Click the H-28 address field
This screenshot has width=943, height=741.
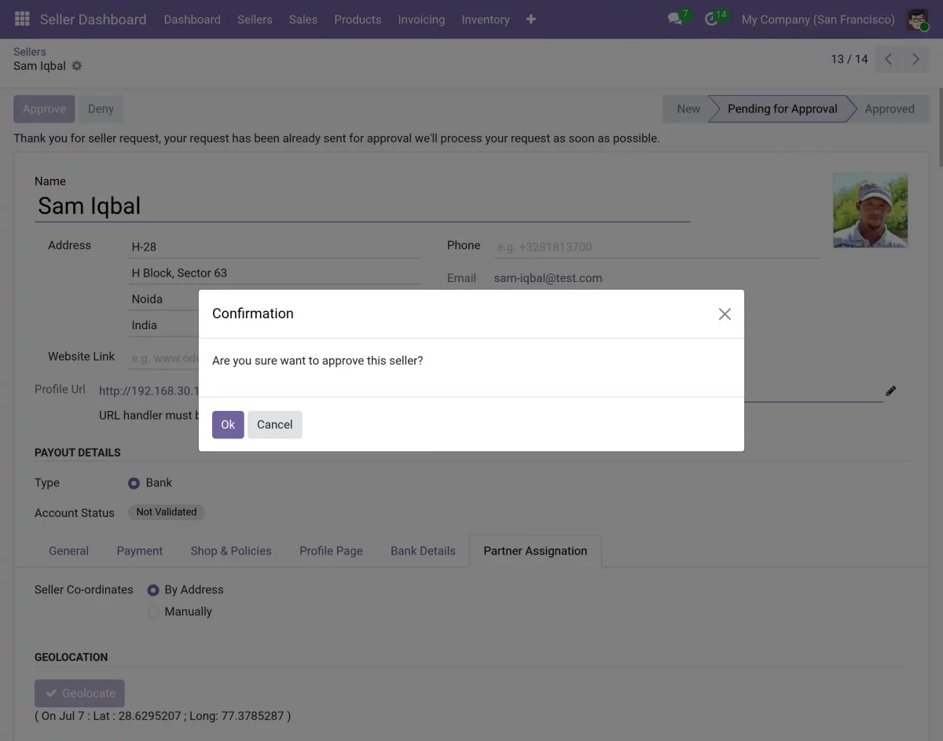point(274,247)
